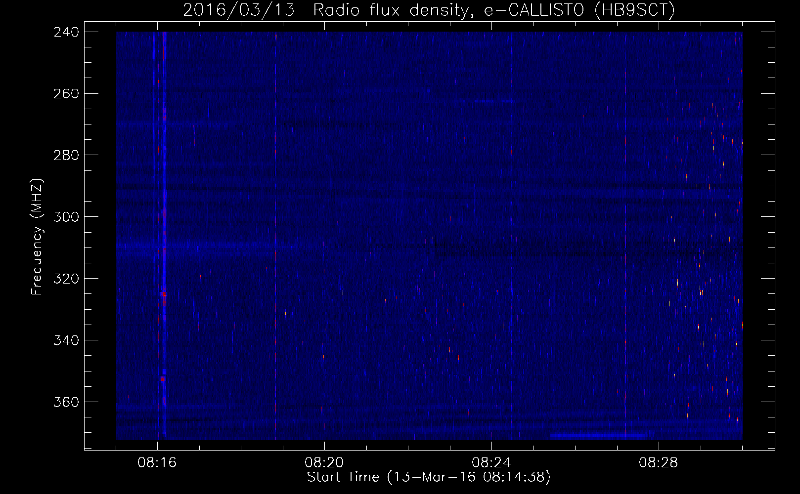800x494 pixels.
Task: Click the bright horizontal band near 372 MHz
Action: [x=597, y=436]
